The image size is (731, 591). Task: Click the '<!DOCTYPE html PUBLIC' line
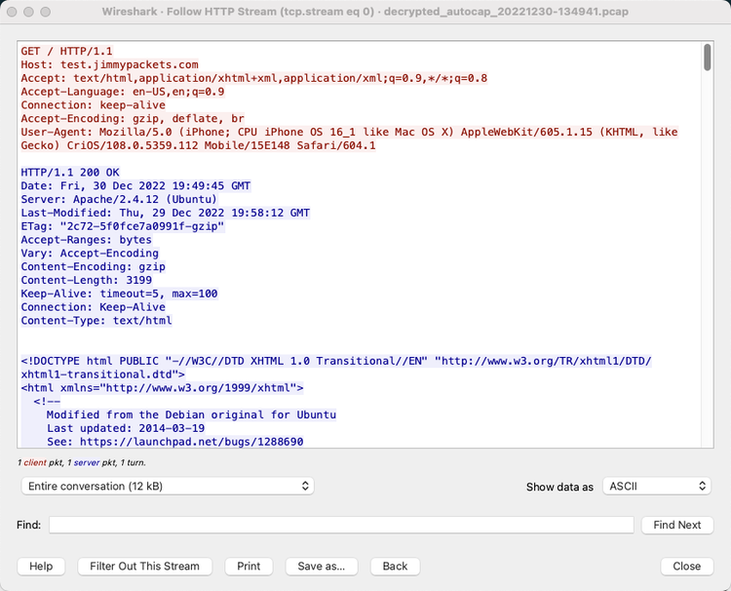pos(336,368)
